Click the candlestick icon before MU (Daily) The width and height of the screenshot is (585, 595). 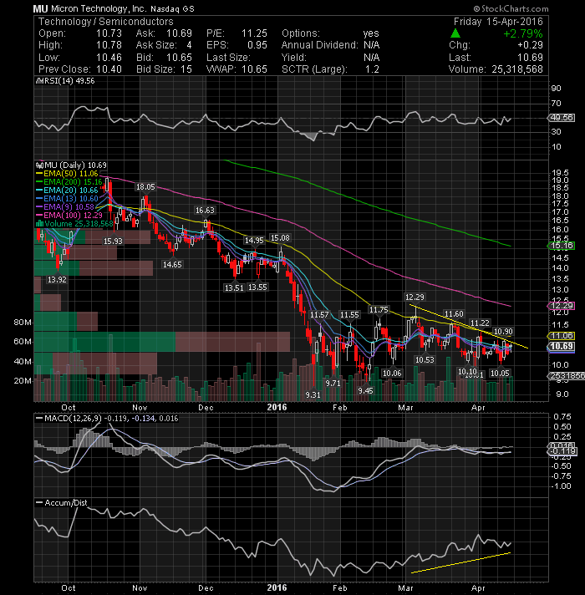point(39,165)
